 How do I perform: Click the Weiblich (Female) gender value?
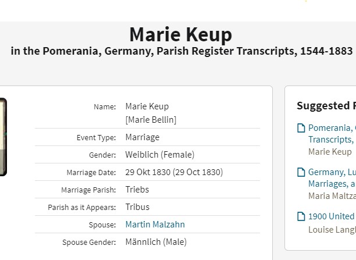[160, 155]
